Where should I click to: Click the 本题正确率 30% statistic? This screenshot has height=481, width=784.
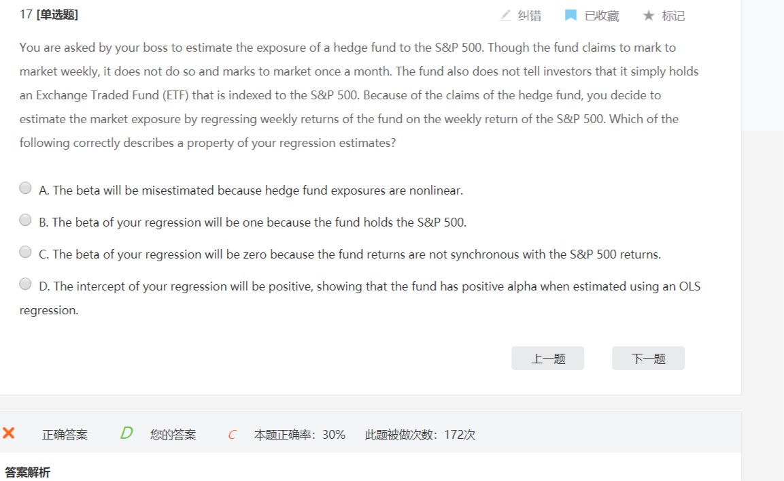(x=300, y=435)
